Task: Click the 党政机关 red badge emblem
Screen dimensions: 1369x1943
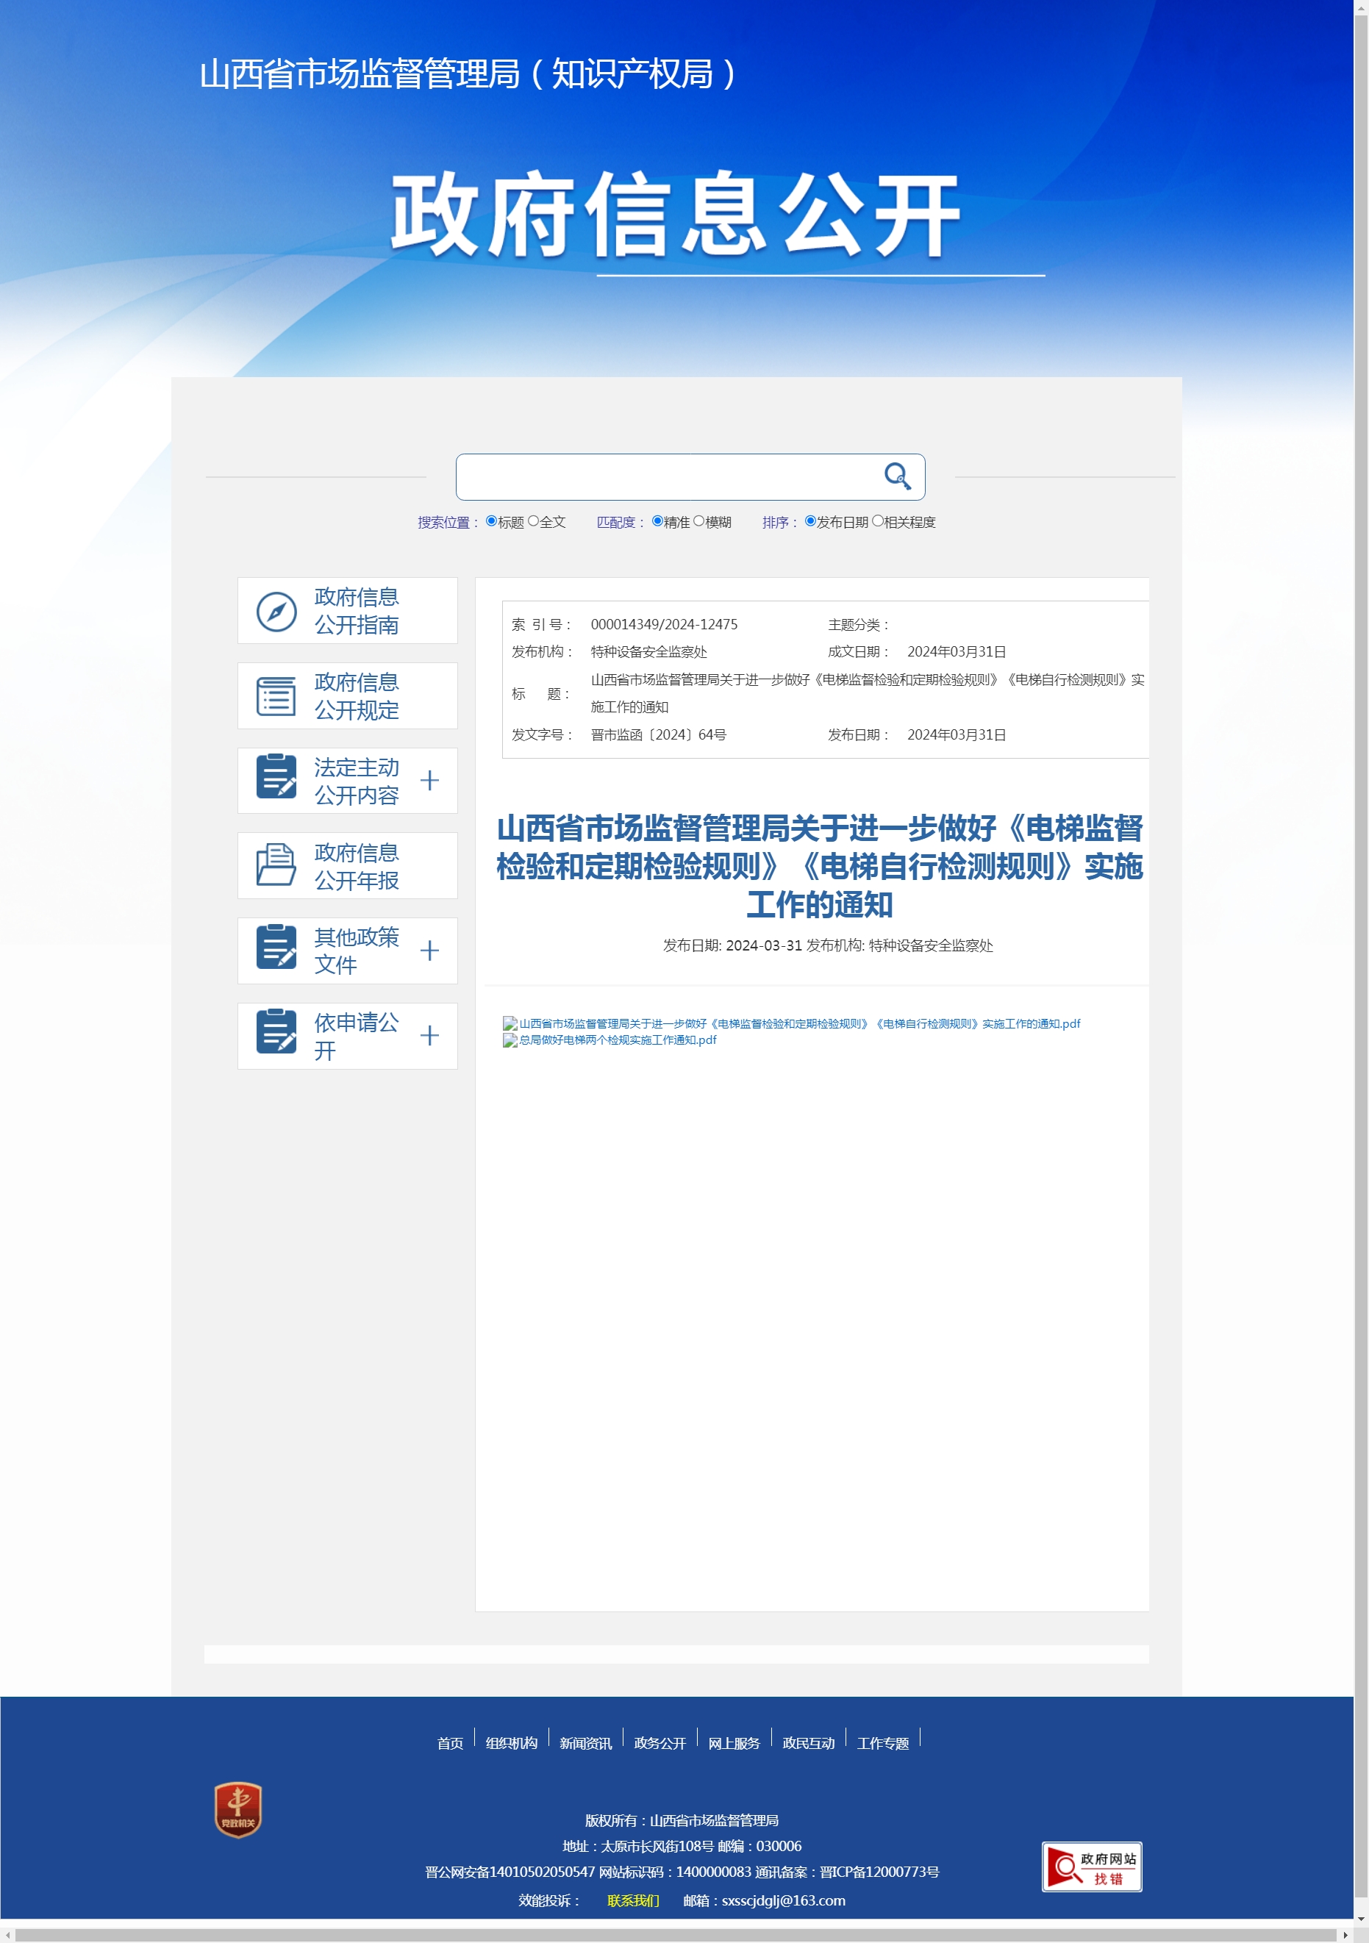Action: (237, 1810)
